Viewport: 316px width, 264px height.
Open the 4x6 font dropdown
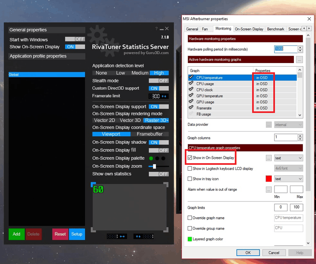coord(288,168)
